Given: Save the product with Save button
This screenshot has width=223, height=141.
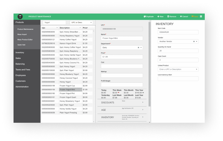Looking at the screenshot, I should click(195, 16).
